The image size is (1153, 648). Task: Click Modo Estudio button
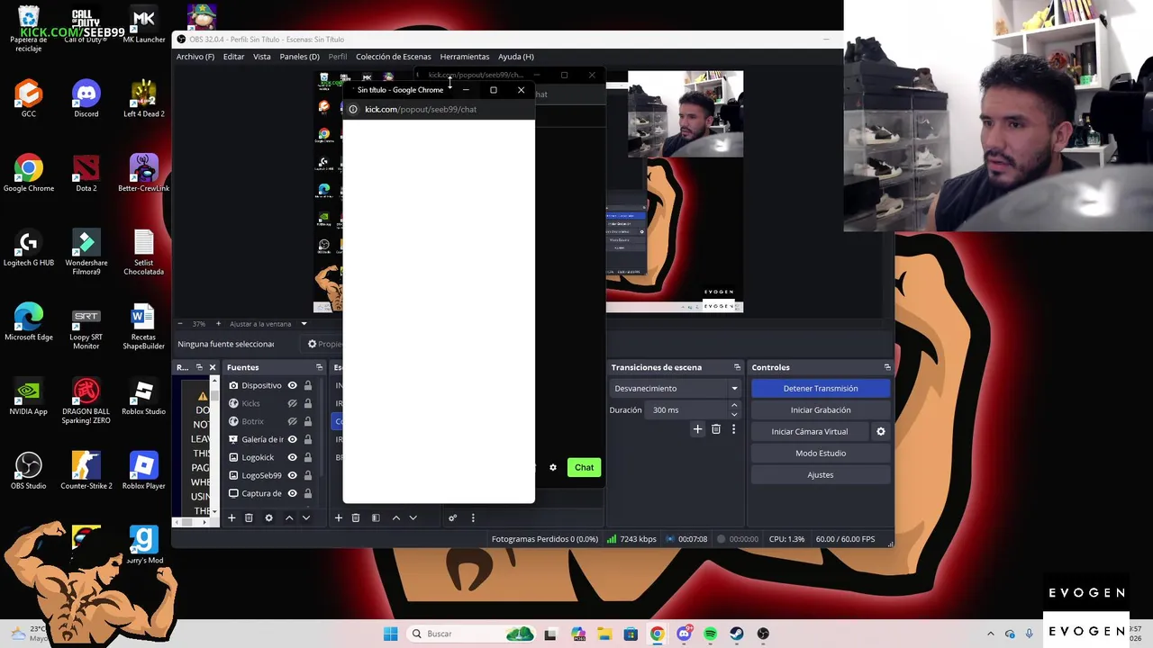point(821,453)
